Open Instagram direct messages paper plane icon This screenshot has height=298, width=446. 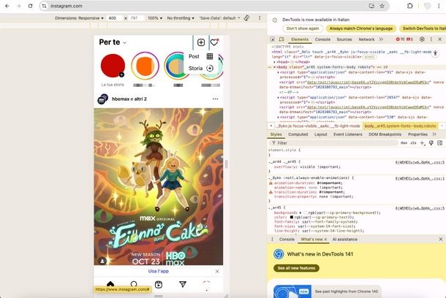click(183, 284)
